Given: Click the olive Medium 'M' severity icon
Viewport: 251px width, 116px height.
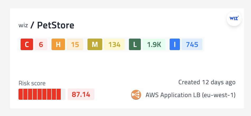Looking at the screenshot, I should pos(95,44).
